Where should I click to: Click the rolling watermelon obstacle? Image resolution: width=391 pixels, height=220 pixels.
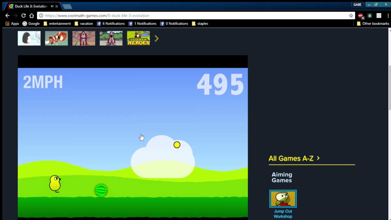pyautogui.click(x=101, y=190)
